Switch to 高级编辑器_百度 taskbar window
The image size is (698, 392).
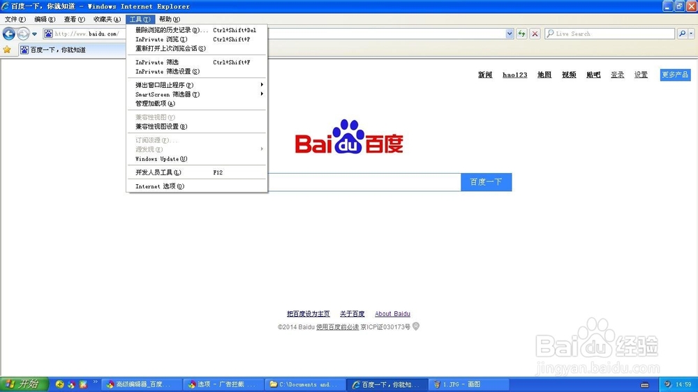tap(142, 384)
